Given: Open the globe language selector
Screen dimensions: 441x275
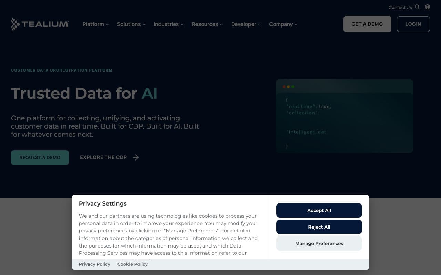Looking at the screenshot, I should point(428,7).
